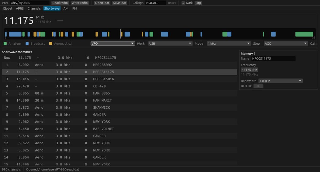Screen dimensions: 320x172
Task: Click the Open .dat button
Action: point(103,3)
